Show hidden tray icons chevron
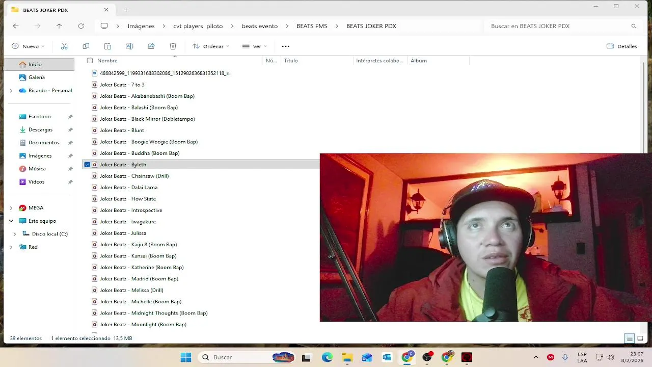Screen dimensions: 652x367 click(536, 357)
